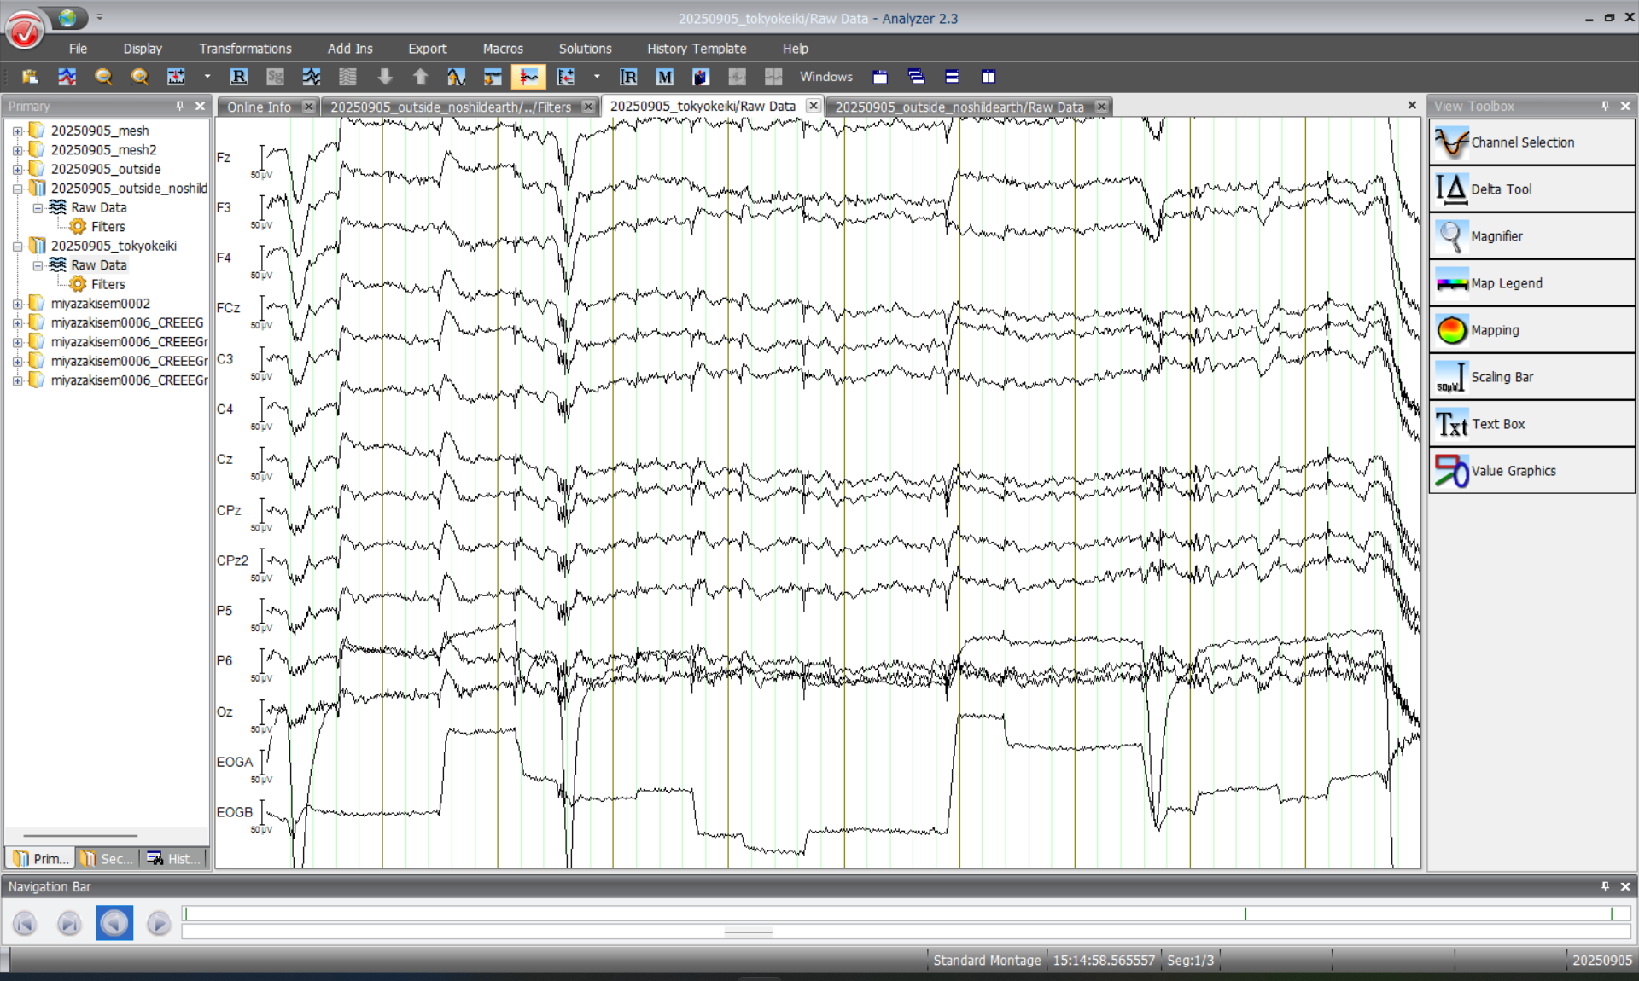Select Filters under 20250905_tokyokeiki
The height and width of the screenshot is (981, 1639).
pyautogui.click(x=108, y=284)
